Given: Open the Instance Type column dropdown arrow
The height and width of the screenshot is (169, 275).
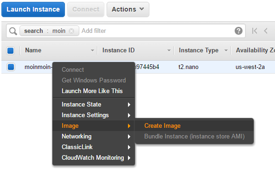Looking at the screenshot, I should (x=226, y=50).
